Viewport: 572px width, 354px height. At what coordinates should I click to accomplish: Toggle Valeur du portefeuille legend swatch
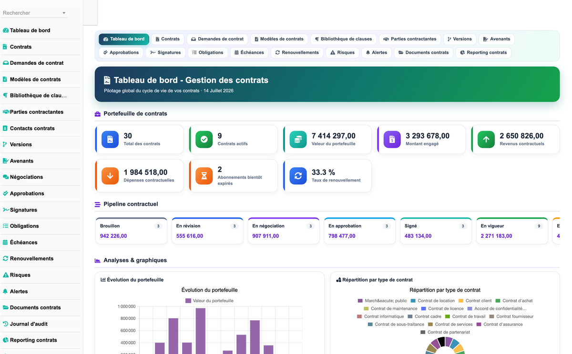188,301
